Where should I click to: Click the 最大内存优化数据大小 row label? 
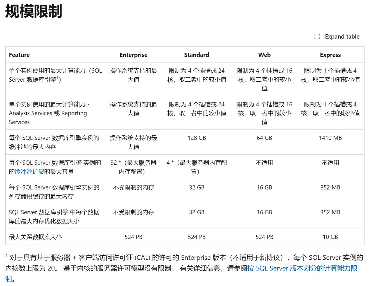54,216
